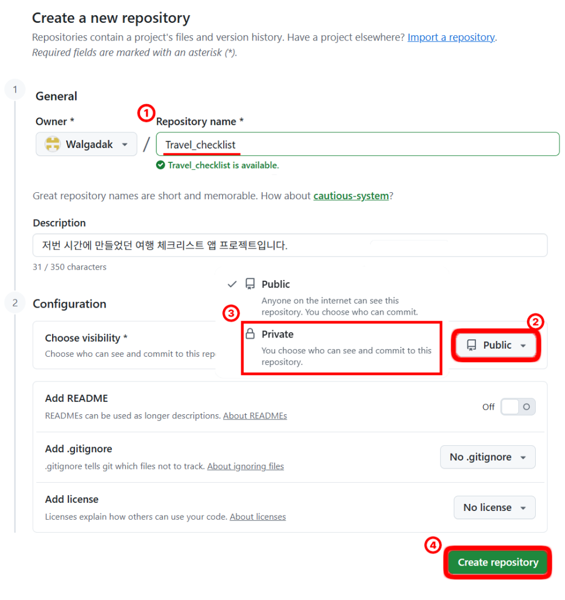Click the step 2 Configuration circle
This screenshot has width=565, height=600.
[x=15, y=303]
